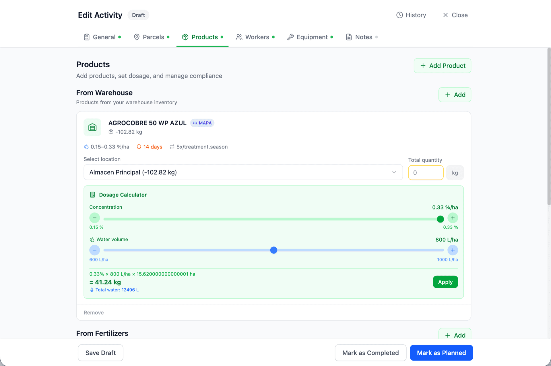The image size is (551, 366).
Task: Switch to the Workers tab
Action: 255,37
